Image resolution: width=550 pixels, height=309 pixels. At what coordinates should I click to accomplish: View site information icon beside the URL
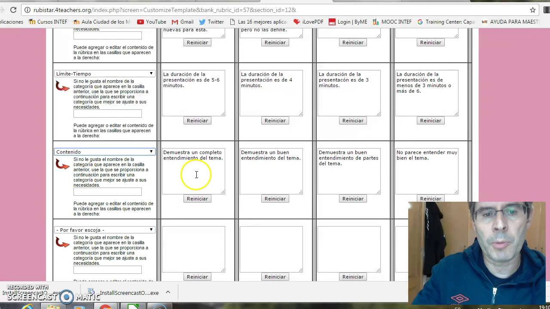pyautogui.click(x=27, y=9)
